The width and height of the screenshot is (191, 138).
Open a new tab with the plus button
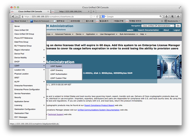[x=93, y=11]
